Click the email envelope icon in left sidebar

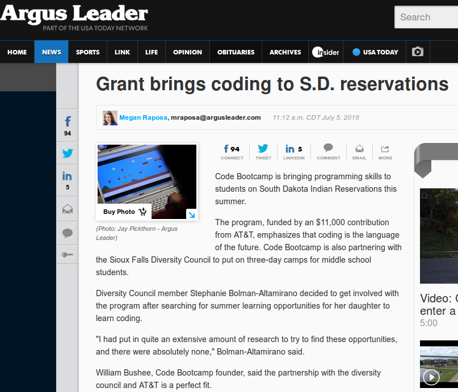68,209
